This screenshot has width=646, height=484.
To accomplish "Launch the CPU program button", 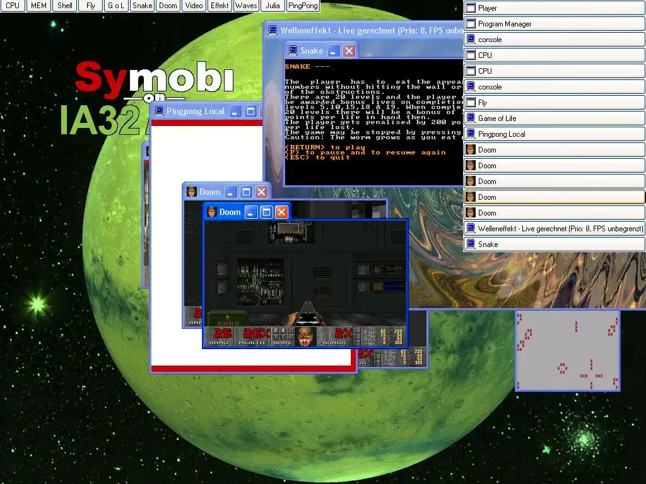I will click(13, 6).
